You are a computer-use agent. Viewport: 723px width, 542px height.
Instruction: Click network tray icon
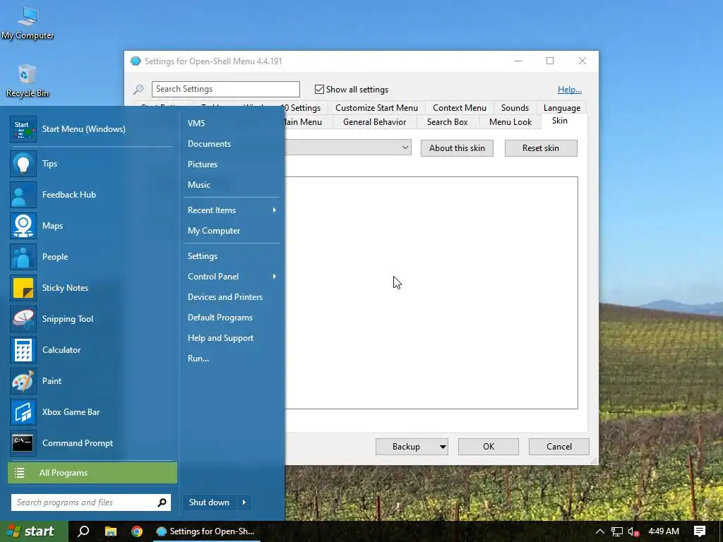(x=617, y=532)
